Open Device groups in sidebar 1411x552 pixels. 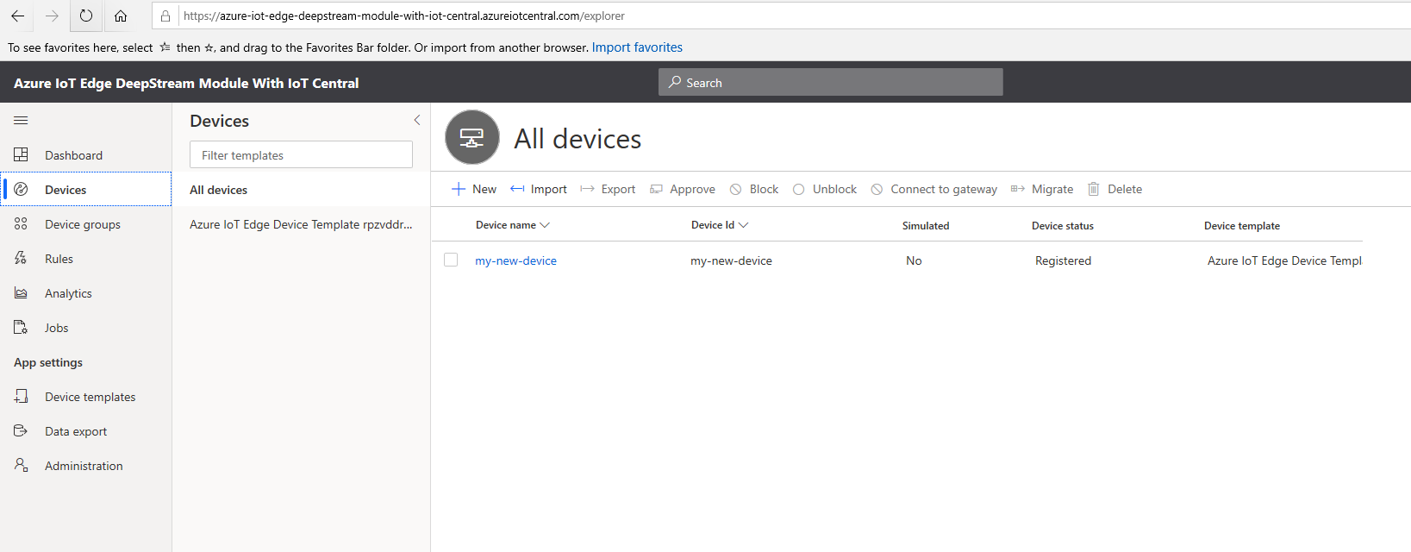point(86,224)
